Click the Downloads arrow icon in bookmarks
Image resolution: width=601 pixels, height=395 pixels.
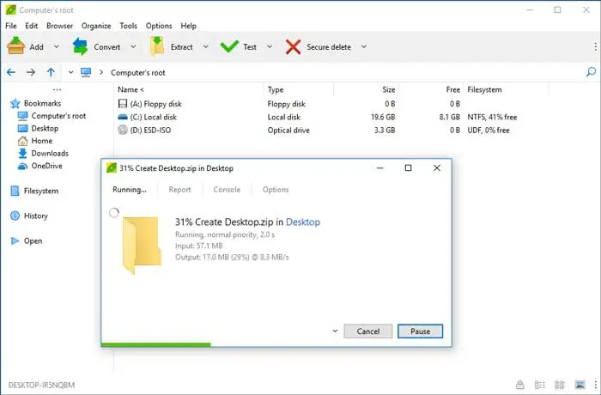pos(22,154)
